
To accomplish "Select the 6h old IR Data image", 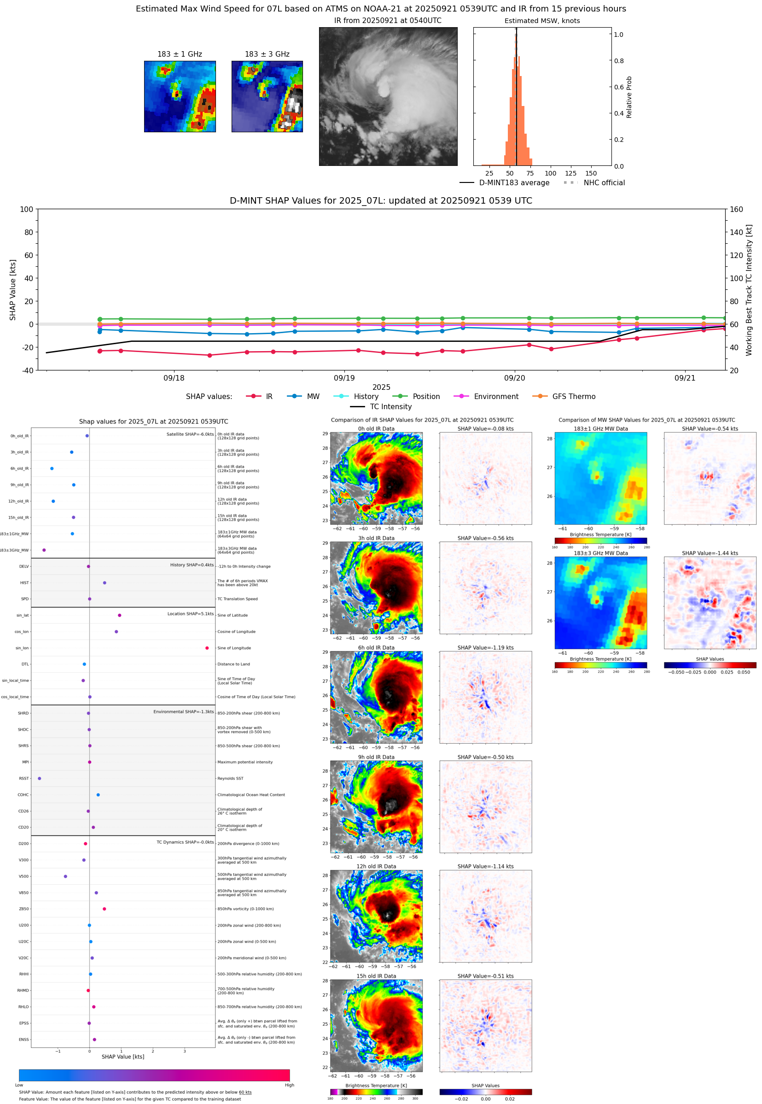I will (x=376, y=697).
